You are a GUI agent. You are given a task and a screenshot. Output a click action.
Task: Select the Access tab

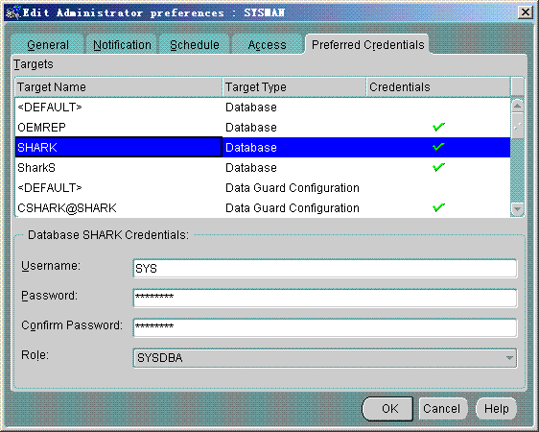pyautogui.click(x=267, y=45)
